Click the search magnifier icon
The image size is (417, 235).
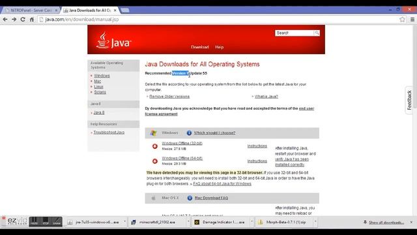pyautogui.click(x=317, y=33)
